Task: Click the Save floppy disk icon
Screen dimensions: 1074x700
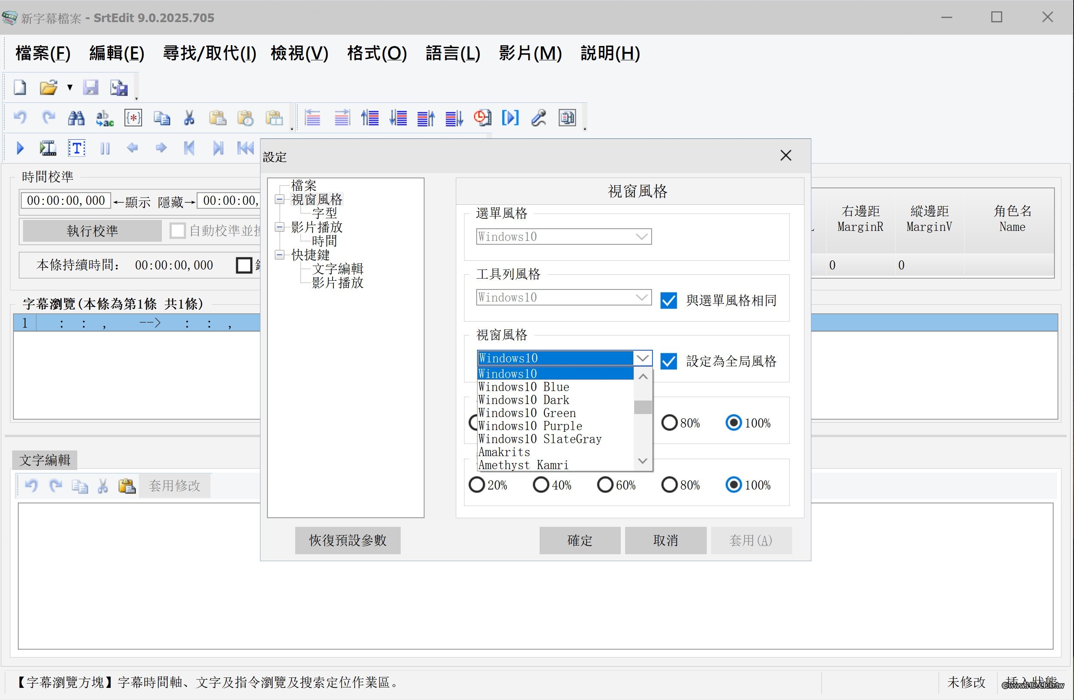Action: coord(91,88)
